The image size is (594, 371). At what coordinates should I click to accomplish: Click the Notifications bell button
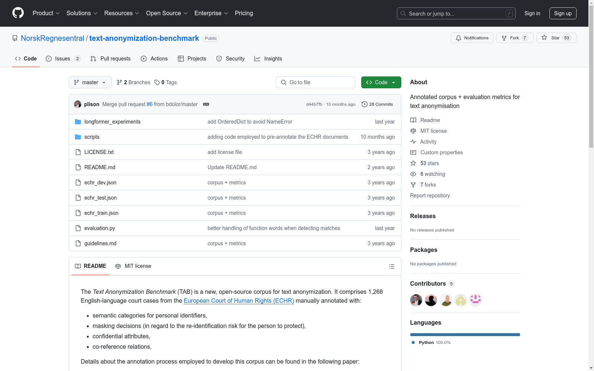[472, 38]
